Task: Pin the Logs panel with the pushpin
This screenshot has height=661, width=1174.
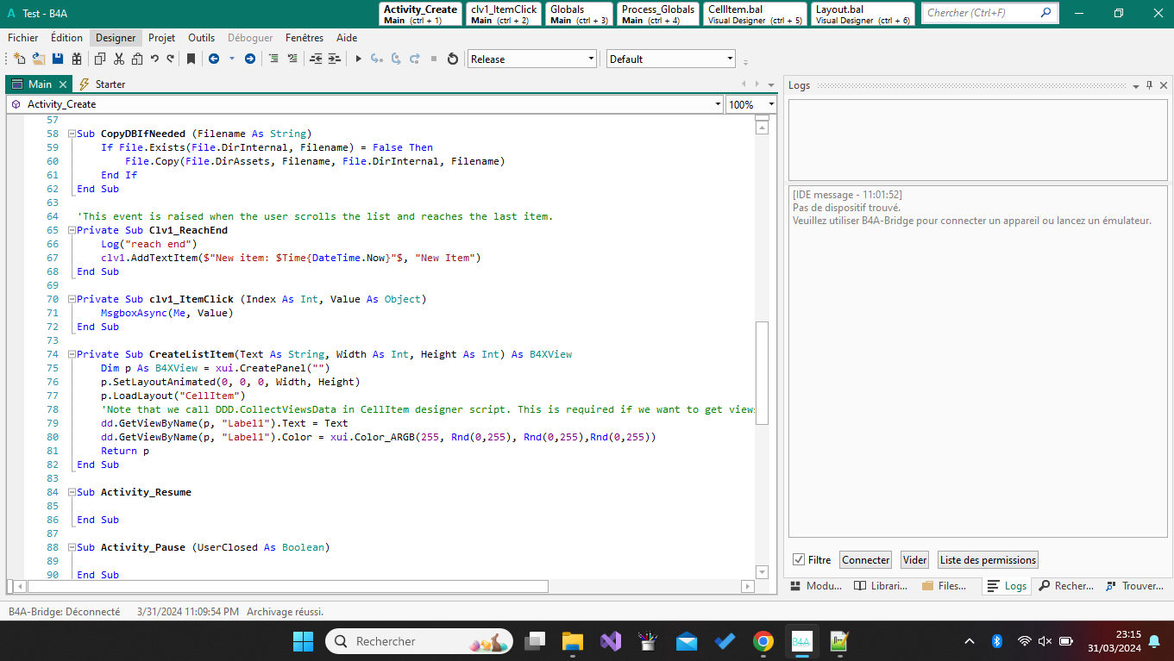Action: (x=1149, y=85)
